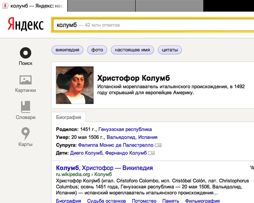Screen dimensions: 254x203
Task: Open Карты map pin icon
Action: pyautogui.click(x=25, y=133)
